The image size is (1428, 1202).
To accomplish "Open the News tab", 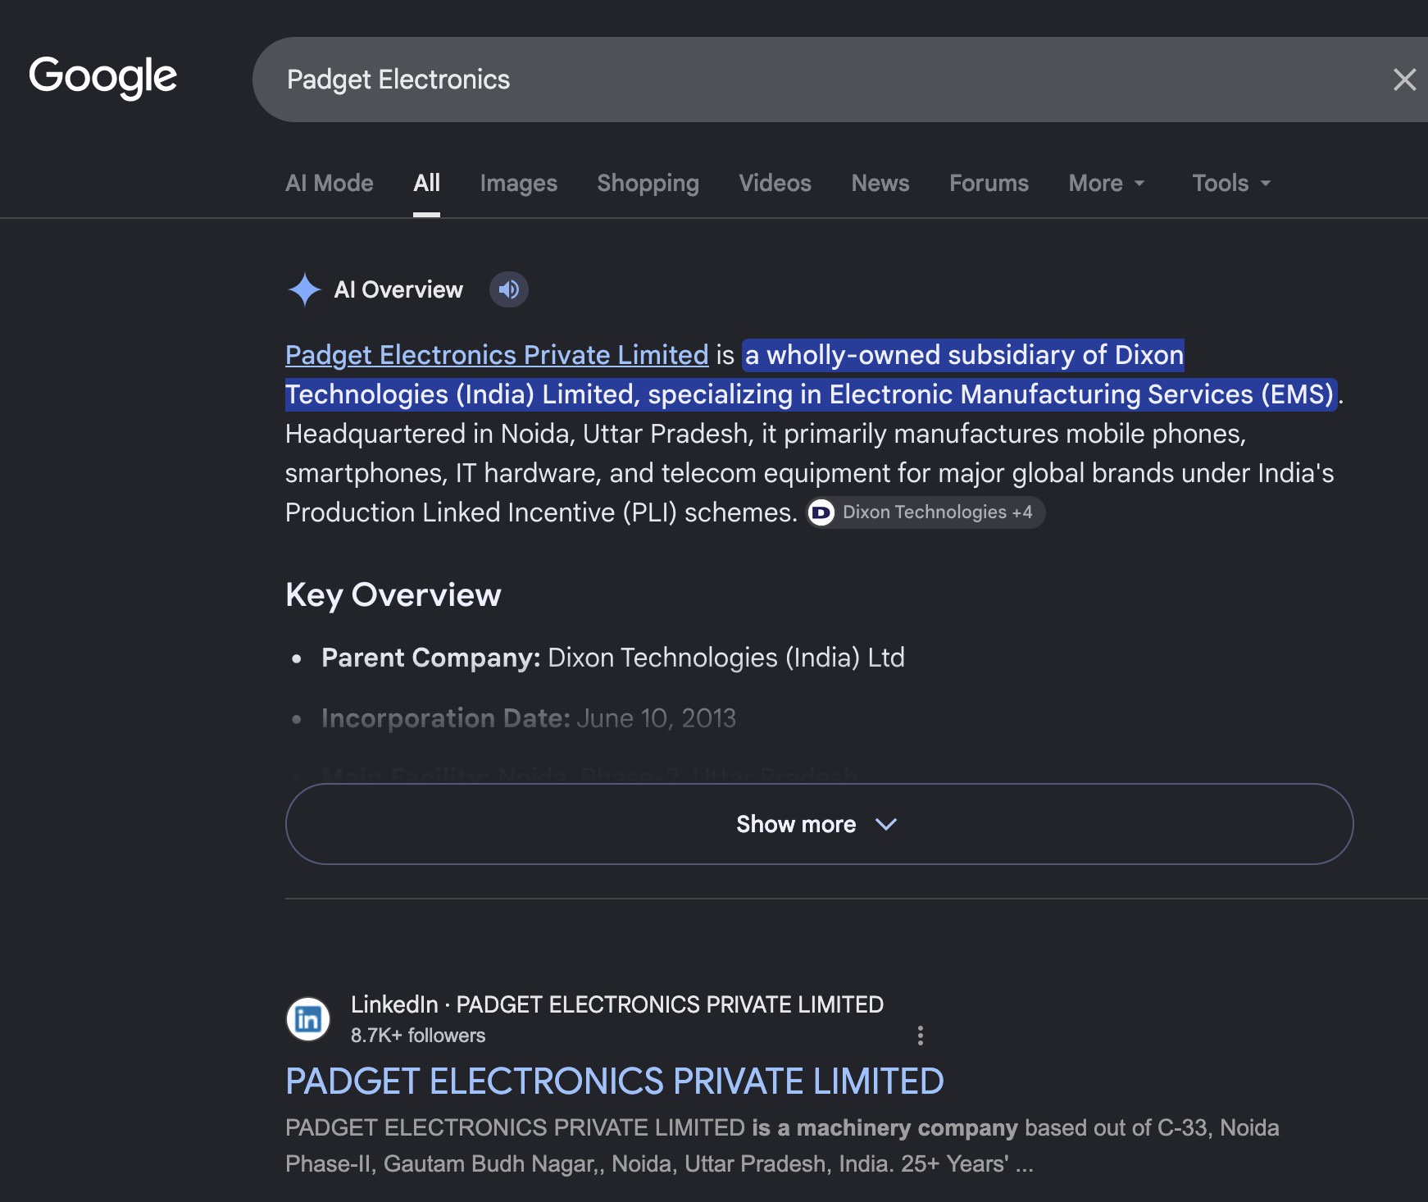I will tap(880, 183).
